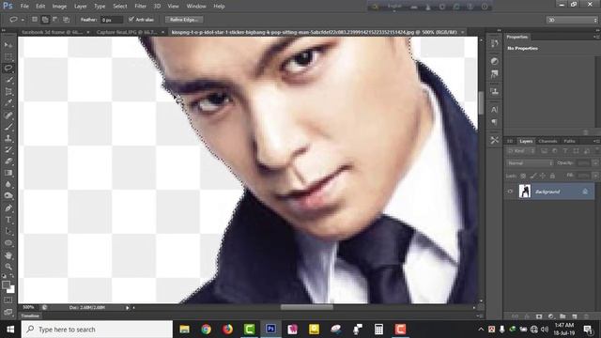
Task: Open the Character panel icon
Action: coord(495,110)
